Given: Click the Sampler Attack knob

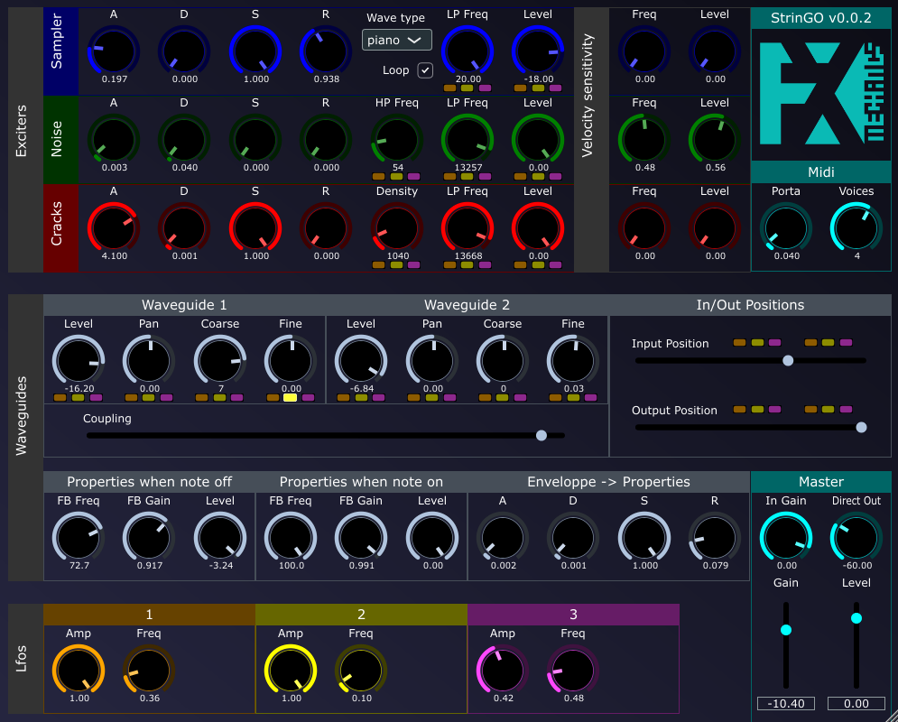Looking at the screenshot, I should point(114,51).
